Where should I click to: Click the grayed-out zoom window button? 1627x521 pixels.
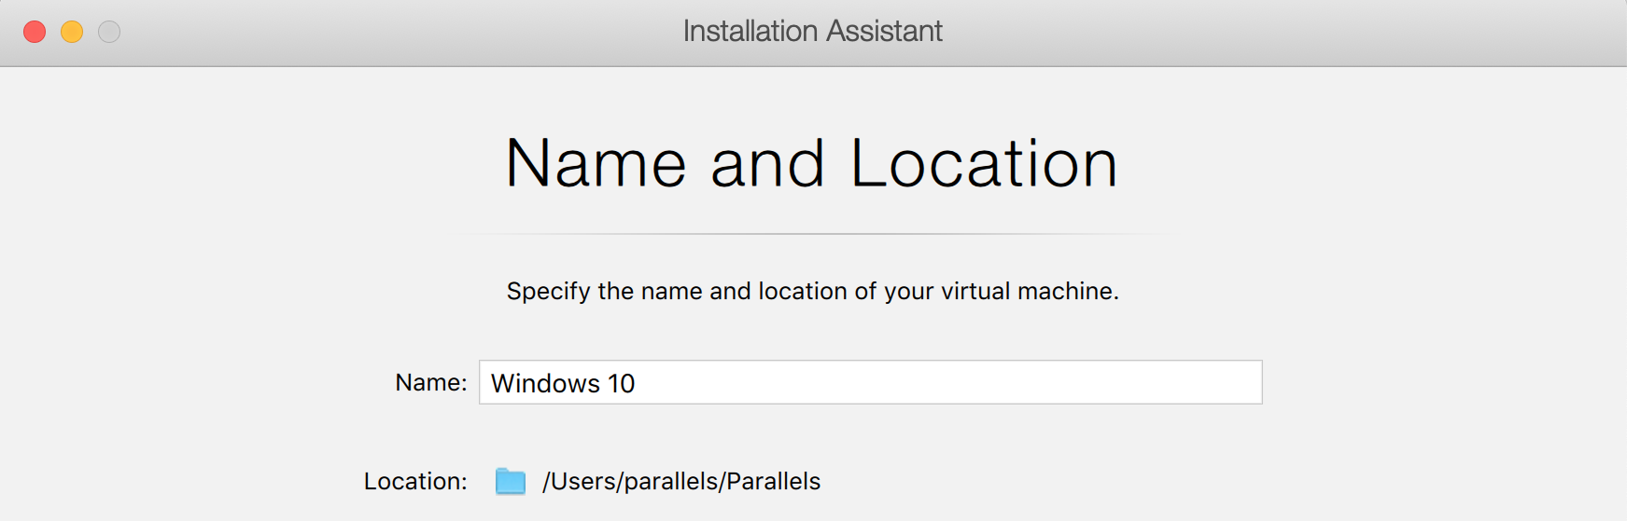109,32
